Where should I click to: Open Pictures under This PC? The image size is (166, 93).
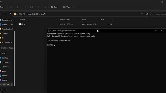click(5, 76)
